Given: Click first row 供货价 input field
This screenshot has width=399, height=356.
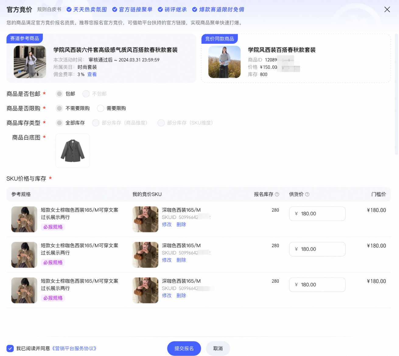Looking at the screenshot, I should click(317, 214).
